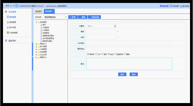
Task: Open 系统管理 sidebar section
Action: [x=12, y=12]
